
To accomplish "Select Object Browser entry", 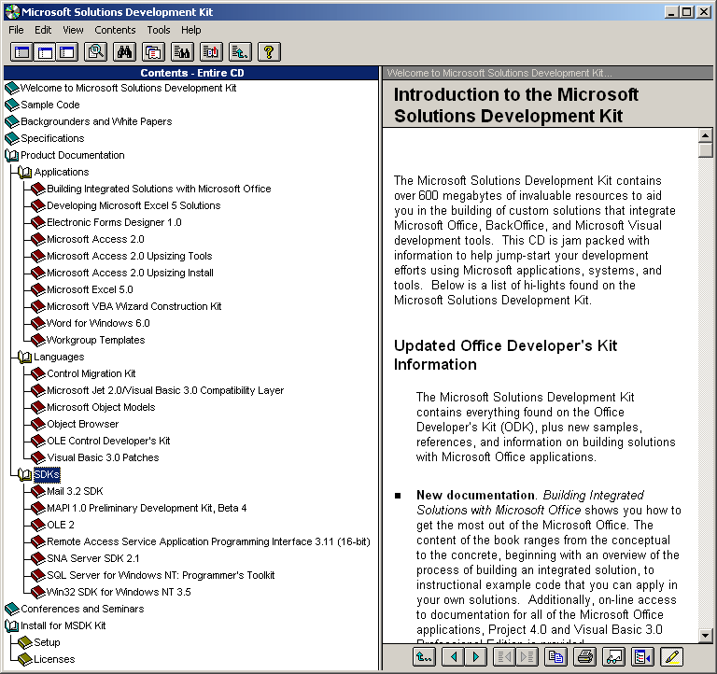I will (x=83, y=425).
